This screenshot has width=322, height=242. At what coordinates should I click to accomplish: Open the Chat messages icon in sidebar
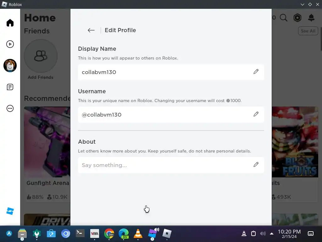10,87
